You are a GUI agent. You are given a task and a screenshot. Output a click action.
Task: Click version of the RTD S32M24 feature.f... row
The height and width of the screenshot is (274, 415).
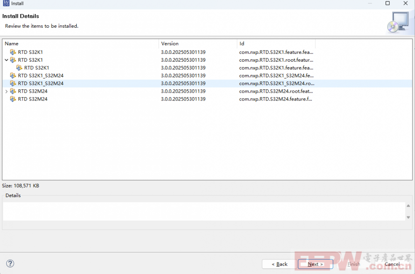click(x=183, y=99)
